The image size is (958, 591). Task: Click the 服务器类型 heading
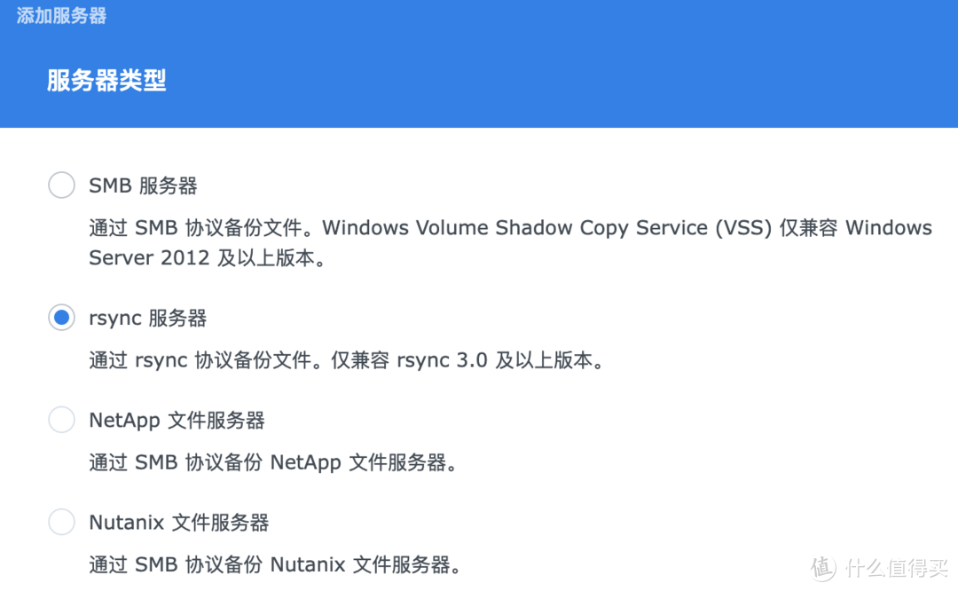click(x=105, y=81)
